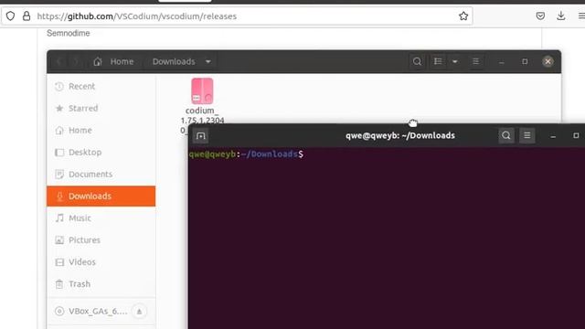Open Recent in the Files sidebar
Image resolution: width=585 pixels, height=329 pixels.
pyautogui.click(x=101, y=87)
